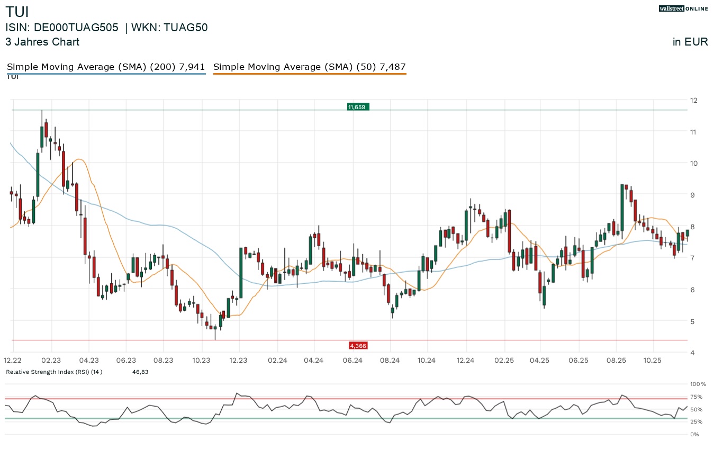Click the RSI value 46,83

(140, 372)
